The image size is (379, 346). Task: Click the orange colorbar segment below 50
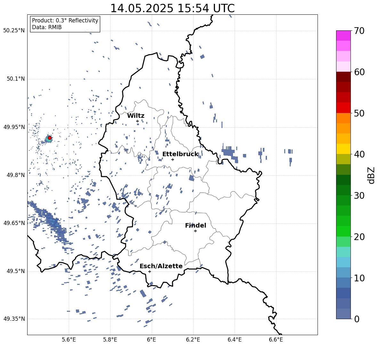pos(343,118)
